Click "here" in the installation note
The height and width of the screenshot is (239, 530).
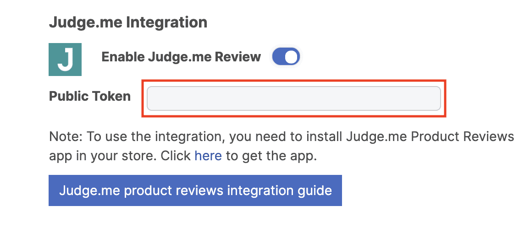coord(208,156)
